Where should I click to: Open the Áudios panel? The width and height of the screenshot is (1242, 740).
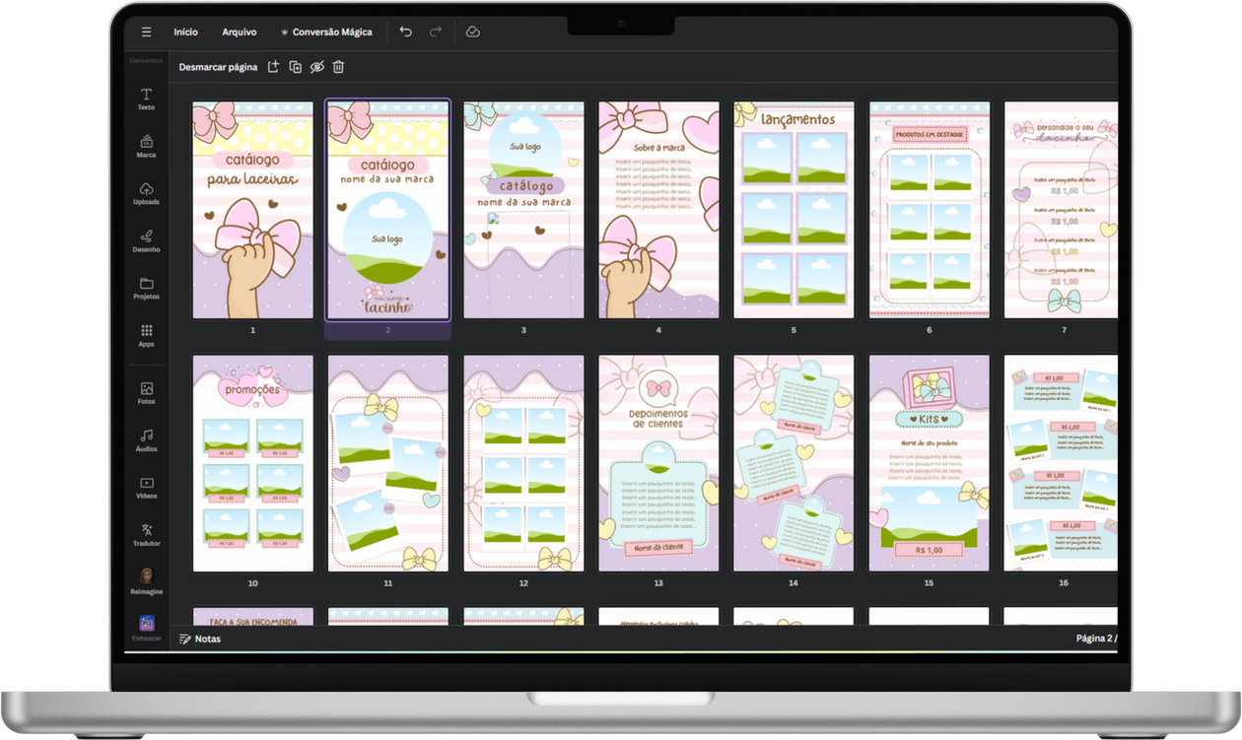click(146, 439)
